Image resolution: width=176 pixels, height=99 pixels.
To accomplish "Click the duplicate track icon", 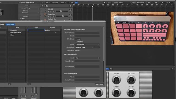I will point(46,6).
